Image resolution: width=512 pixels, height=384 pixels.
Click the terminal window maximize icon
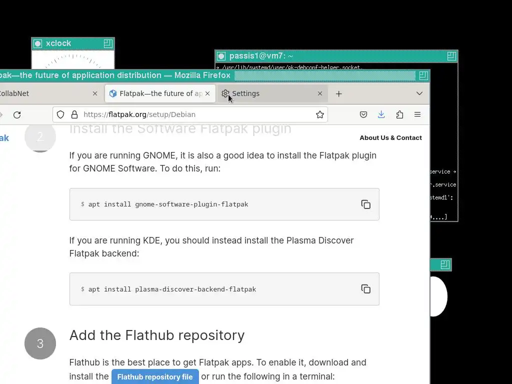pos(451,56)
